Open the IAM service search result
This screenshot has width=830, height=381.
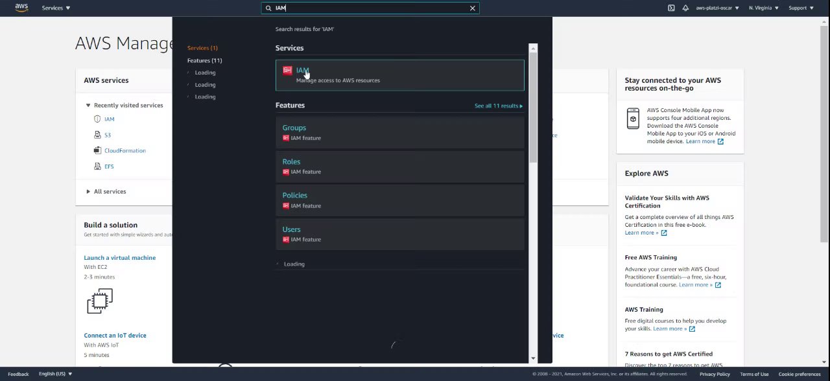click(x=399, y=75)
